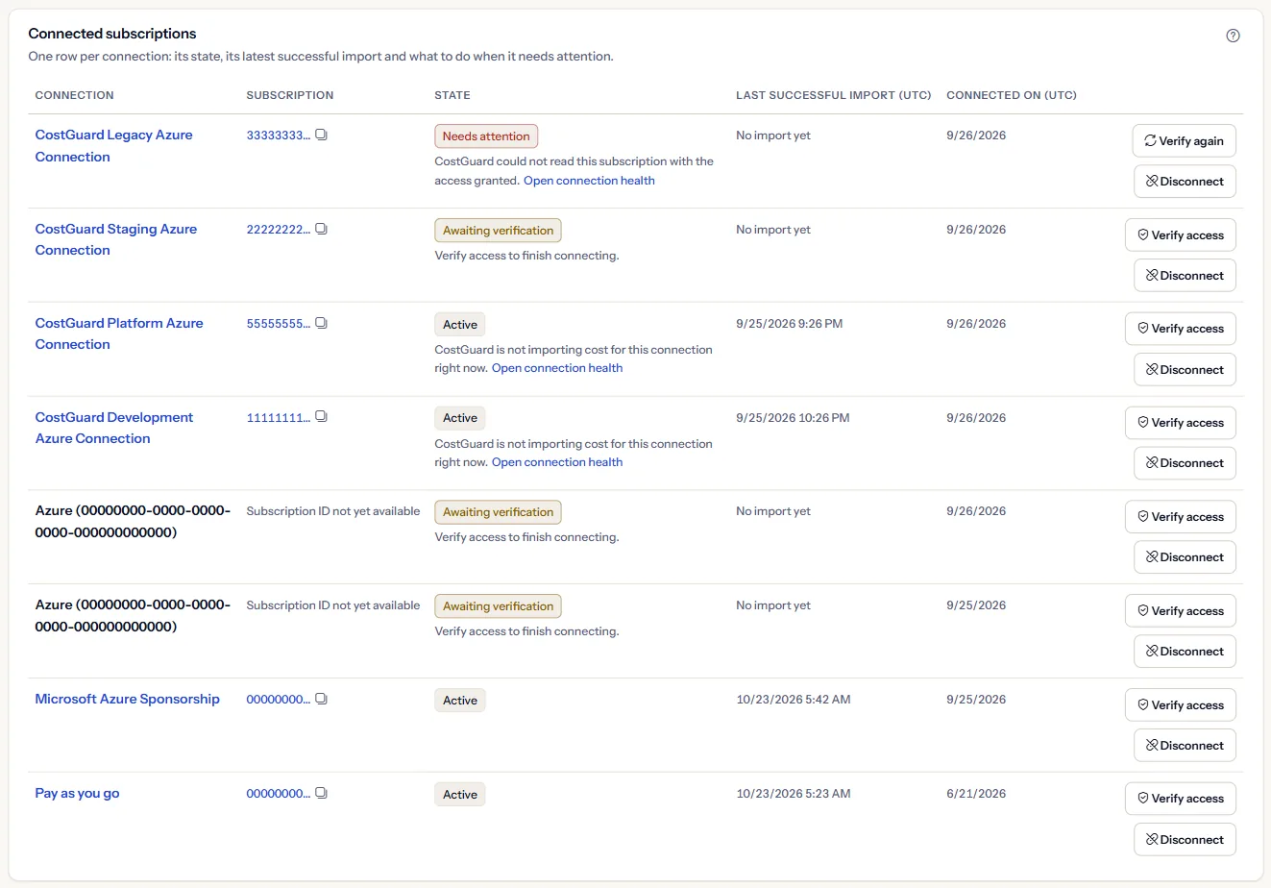This screenshot has width=1271, height=888.
Task: Open the CostGuard Staging Azure Connection link
Action: point(116,239)
